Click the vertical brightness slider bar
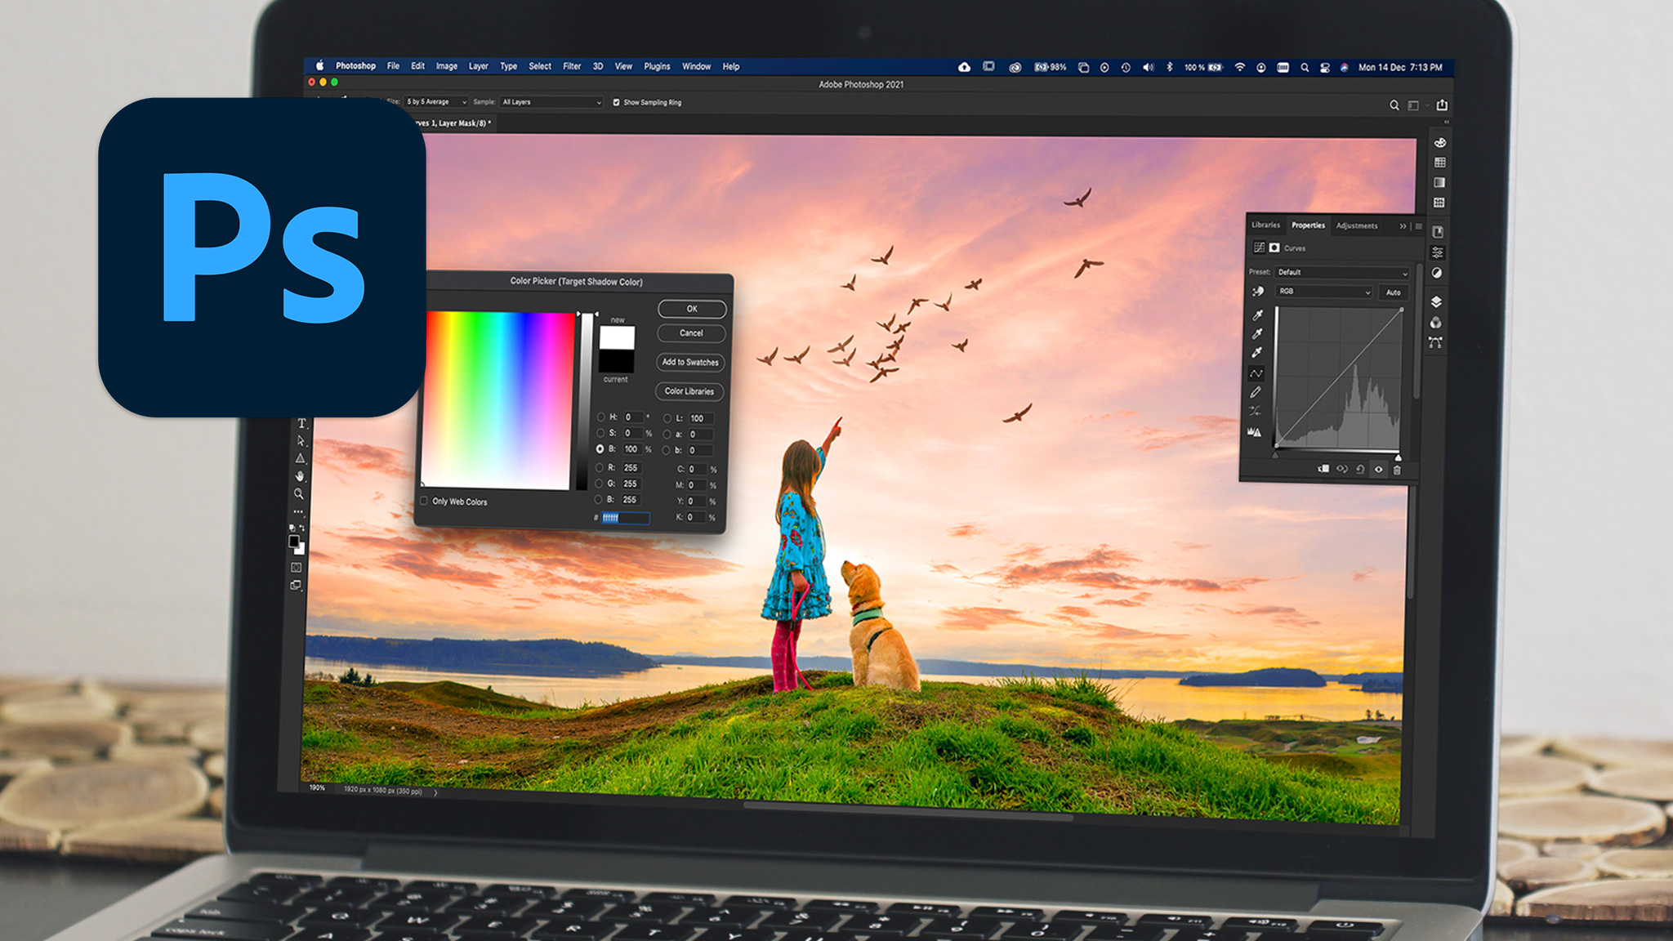 pyautogui.click(x=585, y=400)
